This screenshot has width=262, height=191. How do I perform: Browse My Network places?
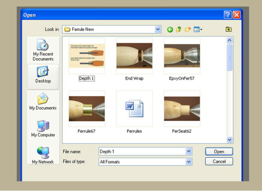[43, 155]
